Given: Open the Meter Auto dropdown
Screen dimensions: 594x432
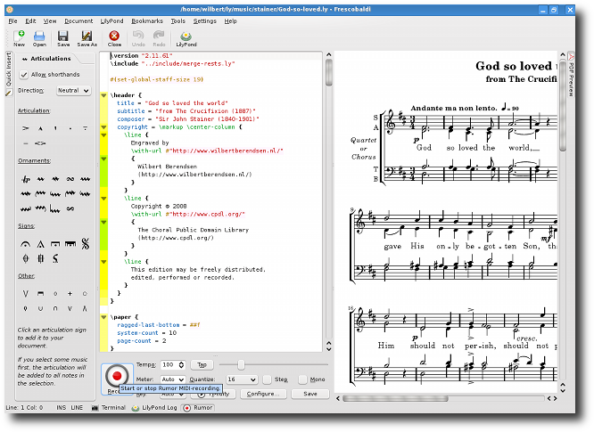Looking at the screenshot, I should pos(173,379).
